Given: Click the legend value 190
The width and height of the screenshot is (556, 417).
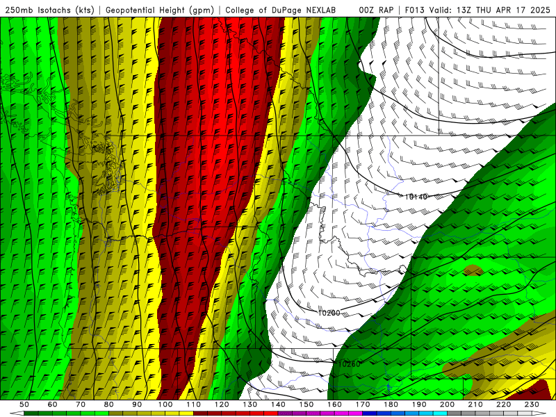Looking at the screenshot, I should pos(419,404).
